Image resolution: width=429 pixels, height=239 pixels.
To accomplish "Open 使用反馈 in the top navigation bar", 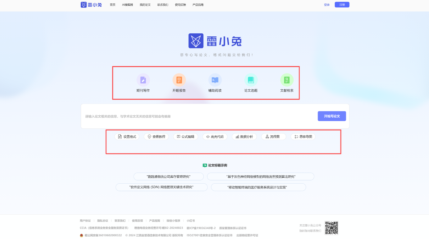I will click(x=180, y=5).
